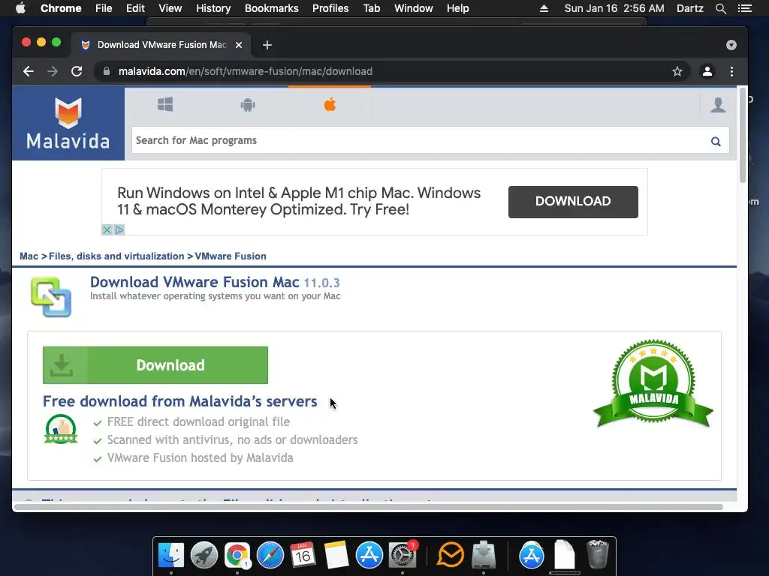The width and height of the screenshot is (769, 576).
Task: Open the Tab menu
Action: [x=371, y=8]
